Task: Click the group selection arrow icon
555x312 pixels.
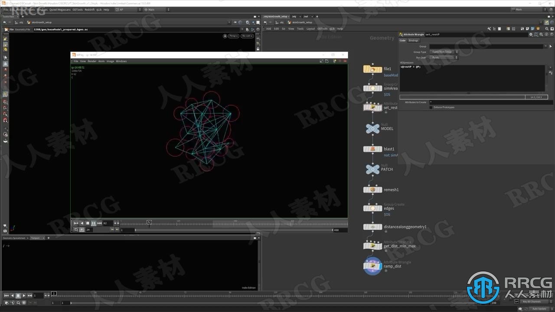Action: click(551, 46)
